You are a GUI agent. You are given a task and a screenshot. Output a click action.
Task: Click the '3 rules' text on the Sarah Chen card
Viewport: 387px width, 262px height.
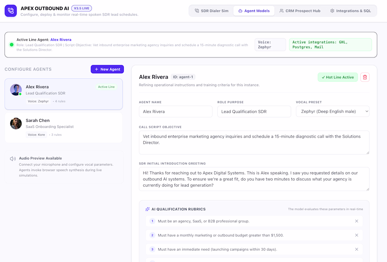(56, 135)
